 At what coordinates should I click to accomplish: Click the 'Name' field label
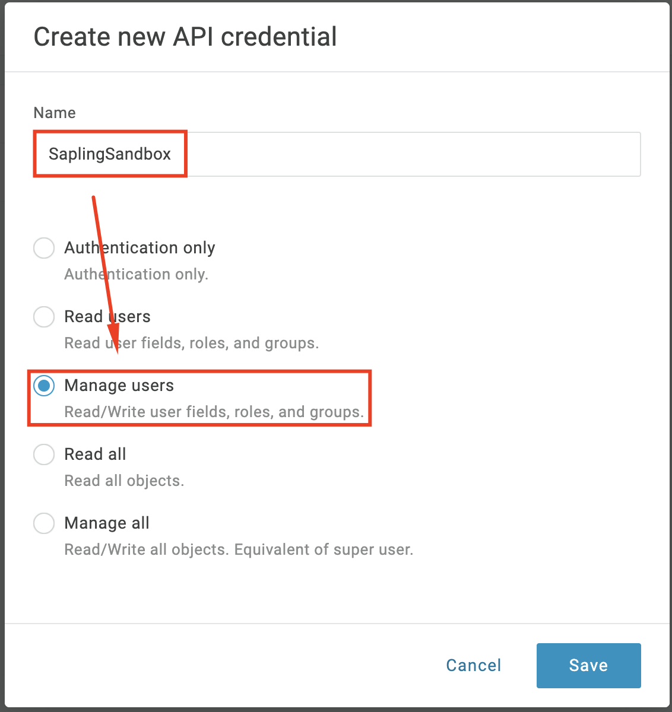[55, 113]
